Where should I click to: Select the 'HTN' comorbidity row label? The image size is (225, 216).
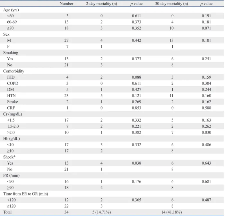11,96
